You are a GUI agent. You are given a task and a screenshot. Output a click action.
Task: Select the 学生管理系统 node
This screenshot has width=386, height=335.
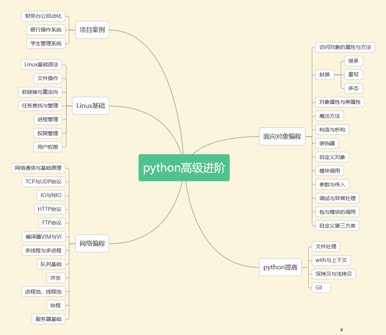(x=46, y=44)
